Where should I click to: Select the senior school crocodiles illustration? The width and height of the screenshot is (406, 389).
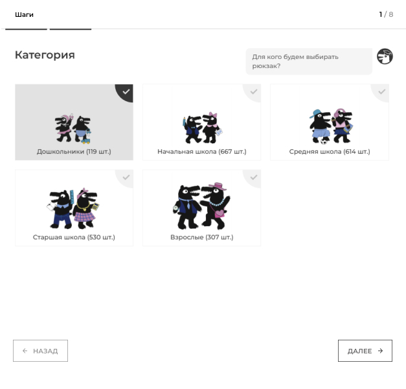point(73,209)
